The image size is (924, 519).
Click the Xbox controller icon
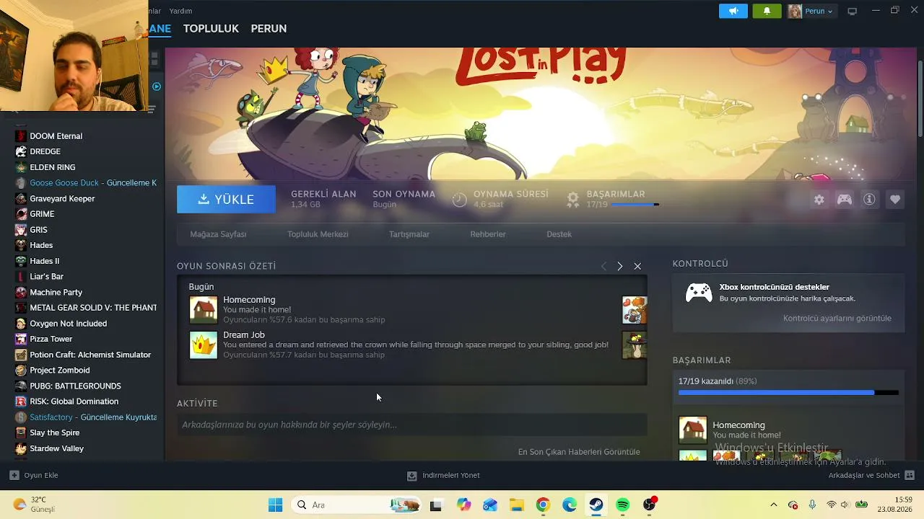pos(698,293)
